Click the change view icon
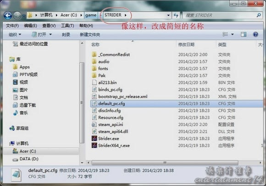Screen dimensions: 266x186 tap(225, 34)
